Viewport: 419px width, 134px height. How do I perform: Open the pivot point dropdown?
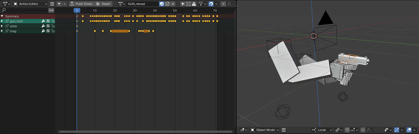click(x=339, y=130)
